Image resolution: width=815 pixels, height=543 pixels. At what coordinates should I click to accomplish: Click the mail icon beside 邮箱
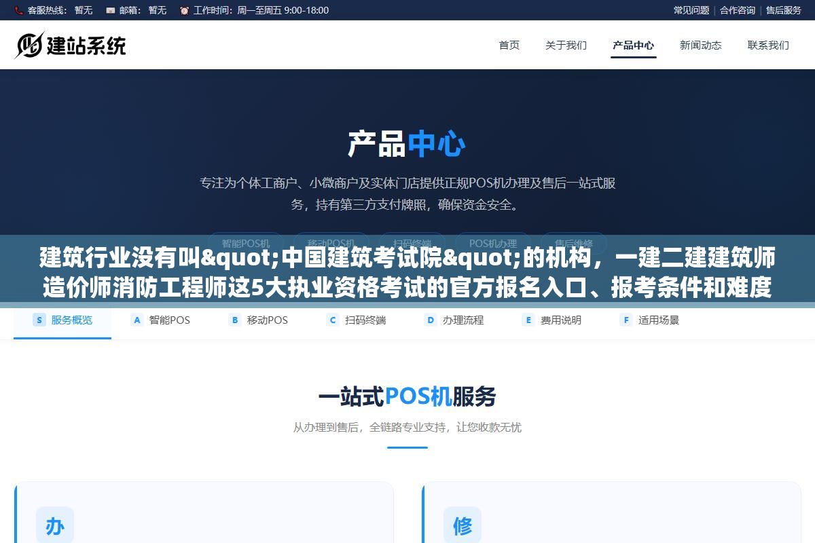click(x=111, y=10)
